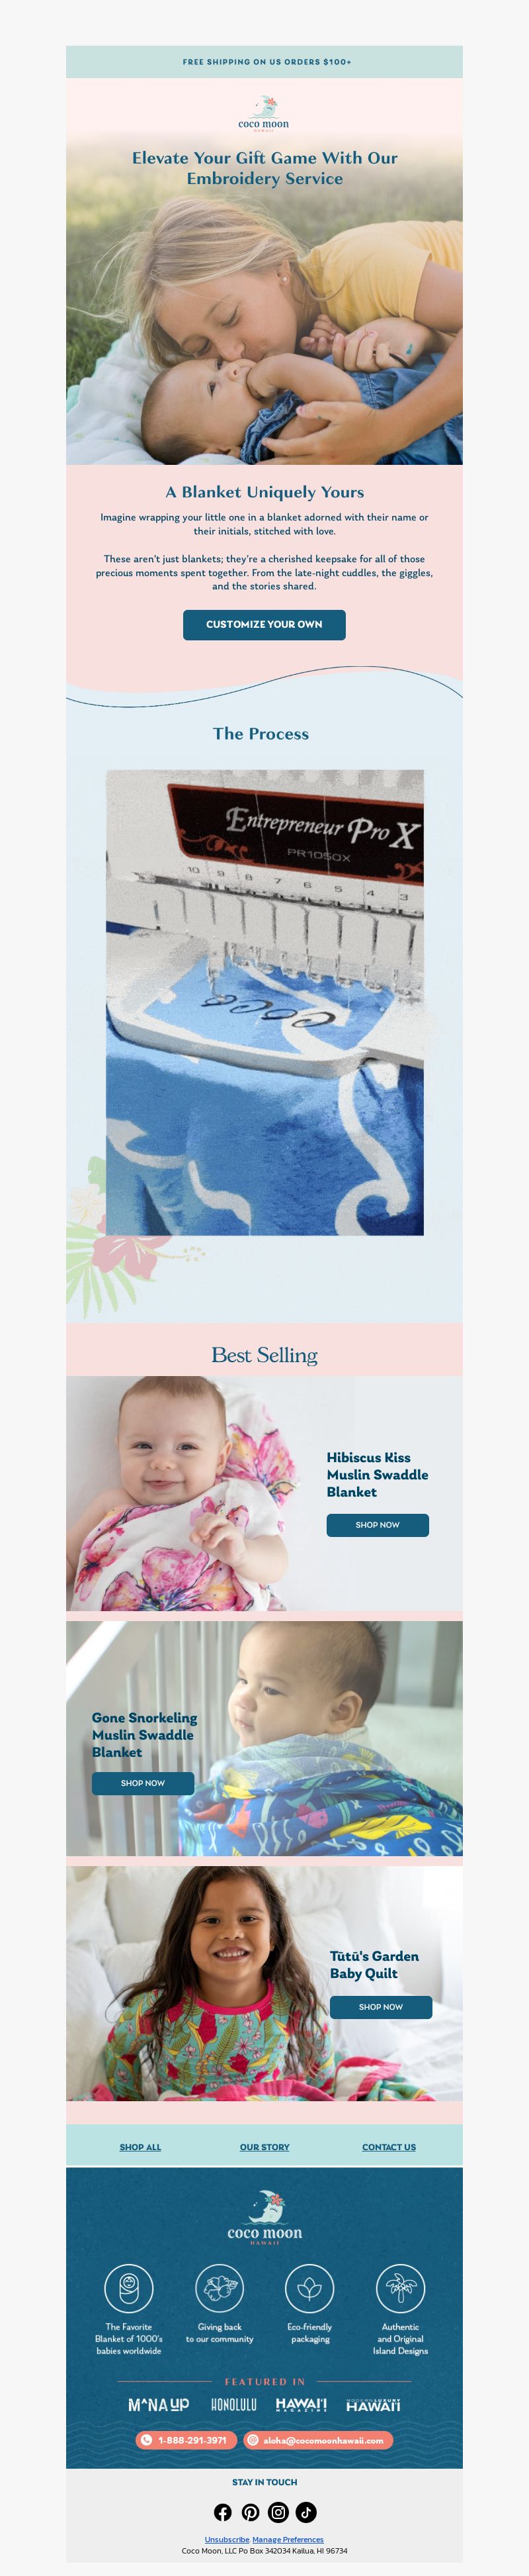Open the Our Story link
The image size is (529, 2576).
tap(264, 2147)
